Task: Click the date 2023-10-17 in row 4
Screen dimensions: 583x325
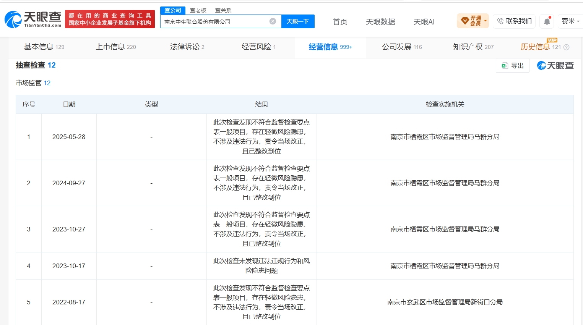Action: pos(69,266)
